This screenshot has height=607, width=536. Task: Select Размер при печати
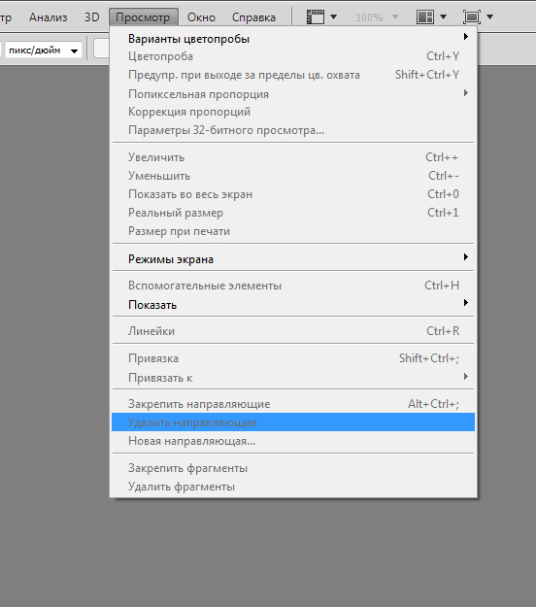coord(293,231)
